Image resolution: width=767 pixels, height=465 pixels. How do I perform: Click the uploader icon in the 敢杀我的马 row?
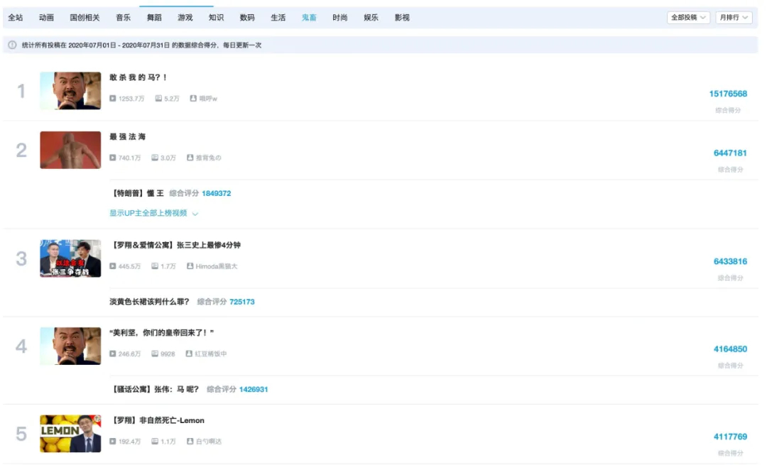tap(193, 98)
